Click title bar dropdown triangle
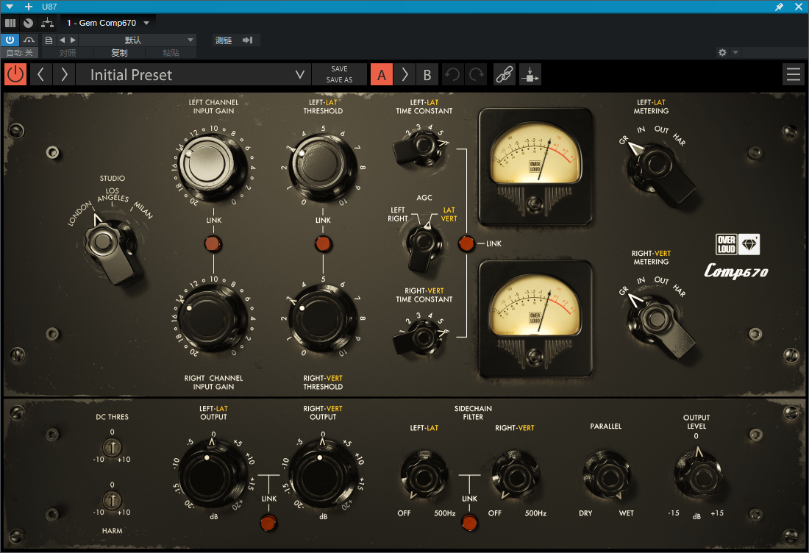The image size is (809, 553). point(10,7)
